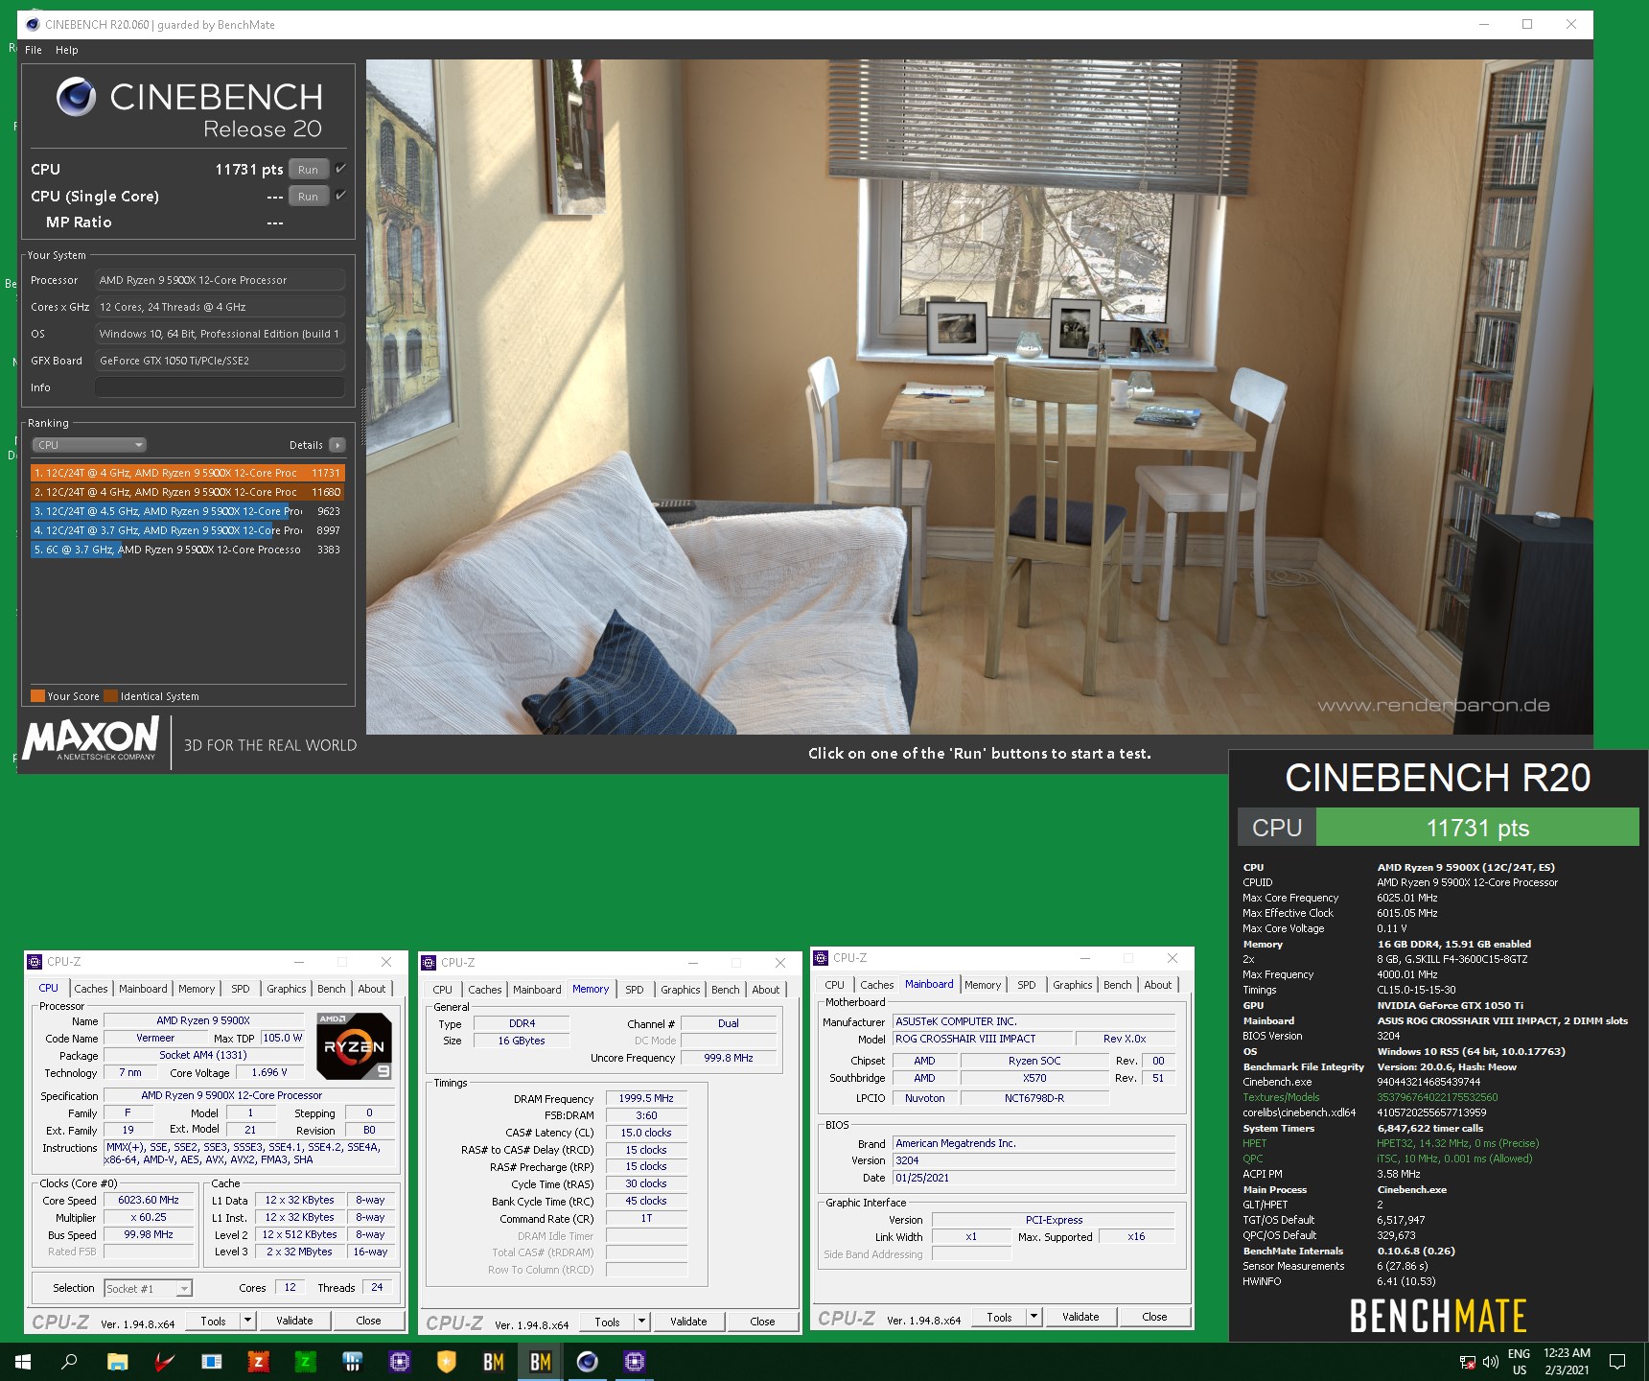Select ranking row 3 with score 9623

187,511
